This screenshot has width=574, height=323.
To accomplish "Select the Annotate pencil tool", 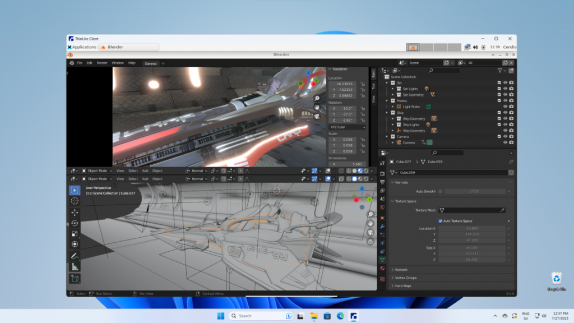I will pyautogui.click(x=75, y=256).
